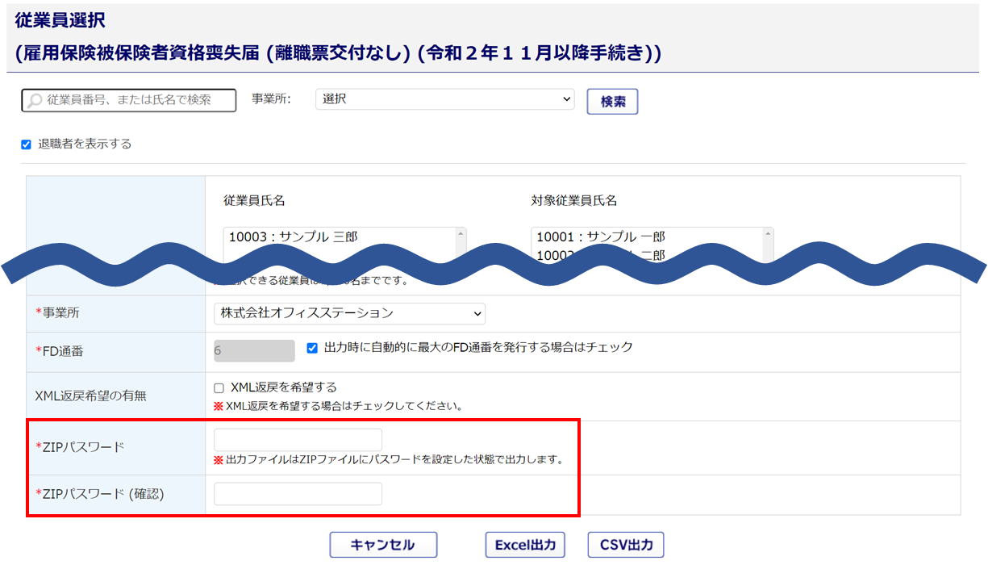Click the scroll up arrow of the 従業員氏名 list

pos(461,234)
